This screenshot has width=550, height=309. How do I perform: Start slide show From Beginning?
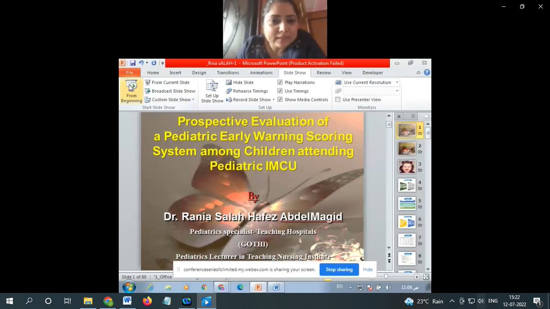click(x=132, y=91)
